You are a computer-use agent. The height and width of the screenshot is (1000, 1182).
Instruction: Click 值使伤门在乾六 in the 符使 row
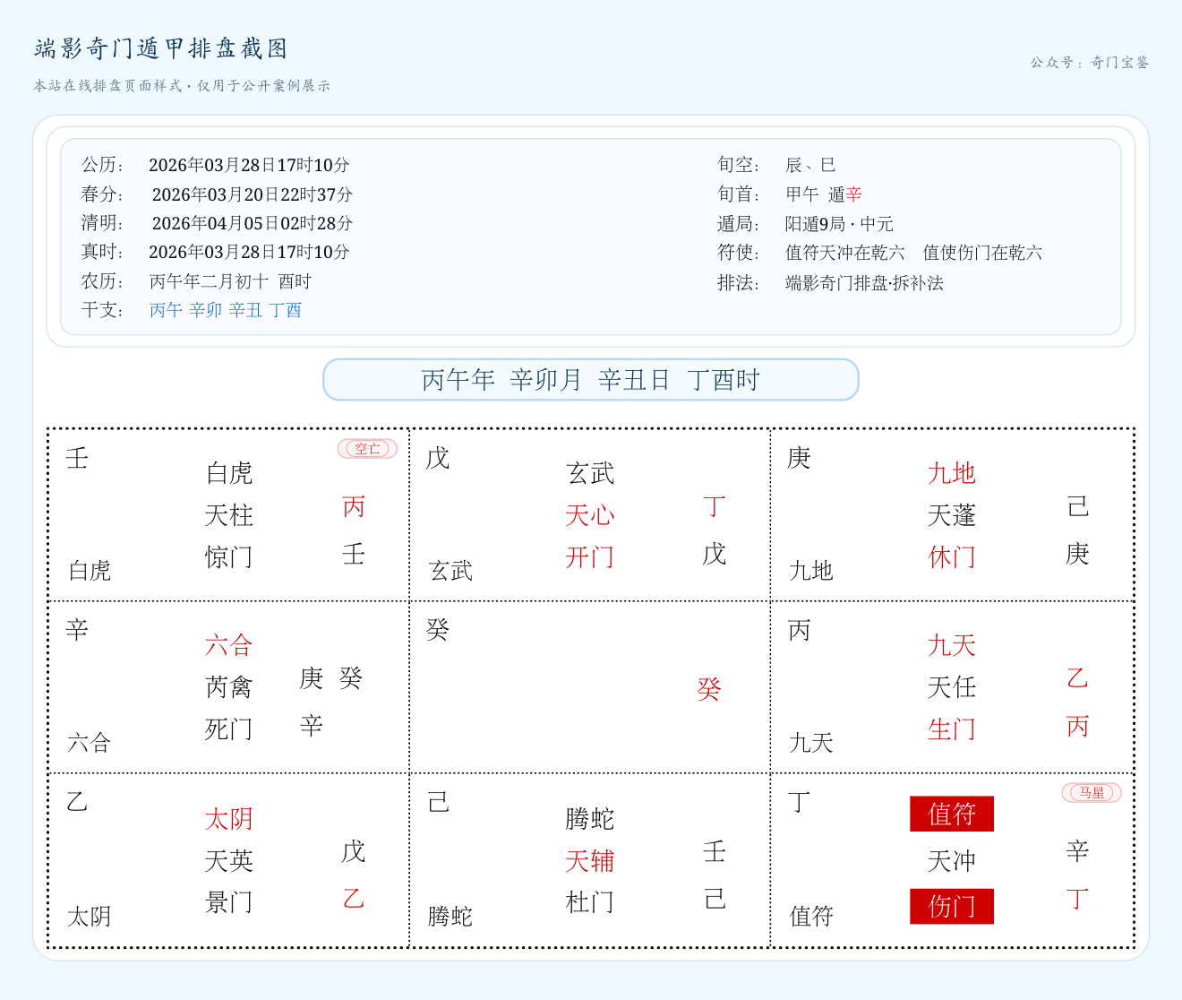click(982, 253)
